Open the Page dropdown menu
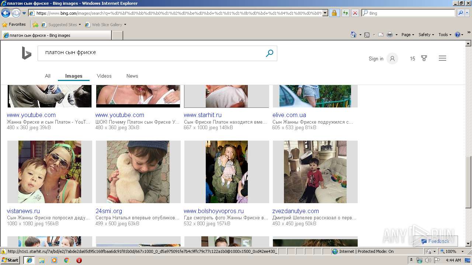The image size is (472, 265). [407, 35]
